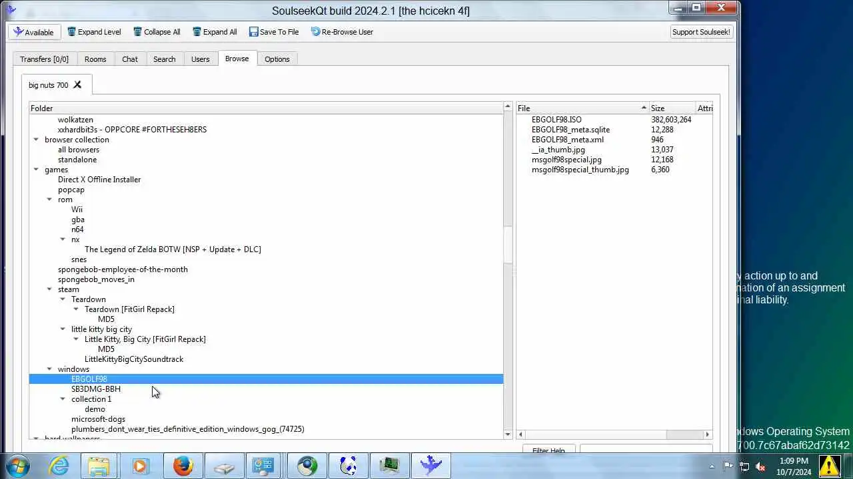Click the Support Soulseek! button

(701, 32)
